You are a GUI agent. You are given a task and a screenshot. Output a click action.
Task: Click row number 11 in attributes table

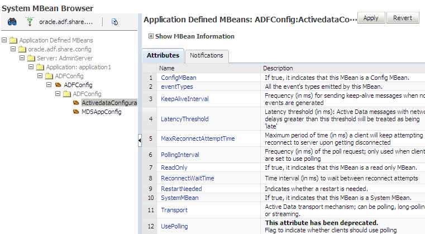[x=151, y=210]
